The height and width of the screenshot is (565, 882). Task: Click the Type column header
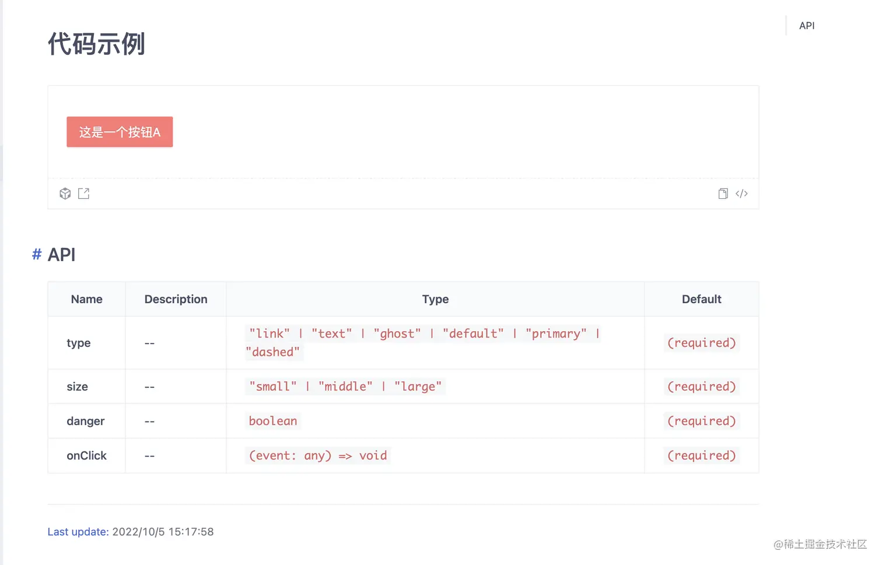(x=435, y=299)
